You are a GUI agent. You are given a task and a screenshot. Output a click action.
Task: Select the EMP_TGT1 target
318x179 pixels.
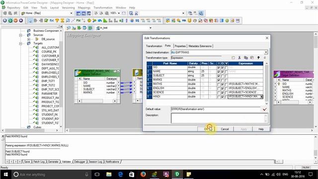point(48,81)
